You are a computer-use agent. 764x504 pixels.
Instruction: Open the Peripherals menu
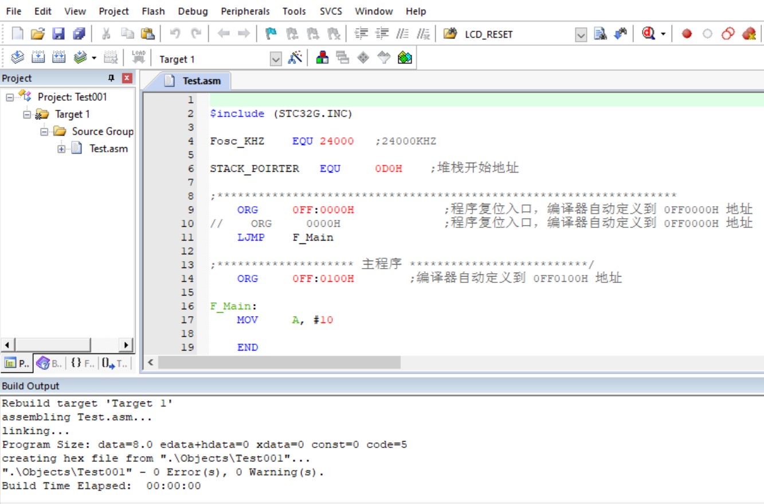pyautogui.click(x=245, y=11)
